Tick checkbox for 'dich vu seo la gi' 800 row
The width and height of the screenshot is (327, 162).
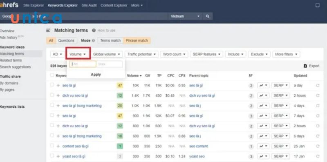pos(52,125)
